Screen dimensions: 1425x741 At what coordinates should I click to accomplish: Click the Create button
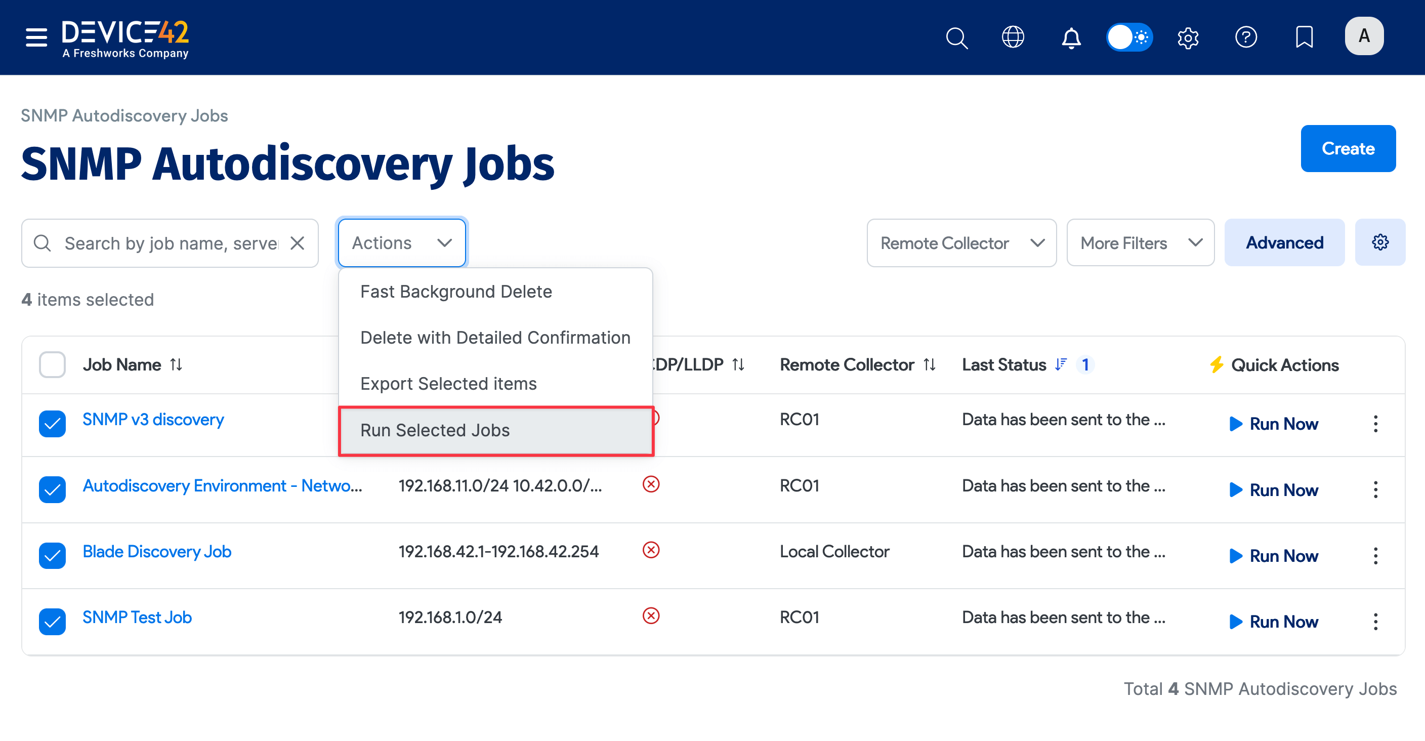1348,148
